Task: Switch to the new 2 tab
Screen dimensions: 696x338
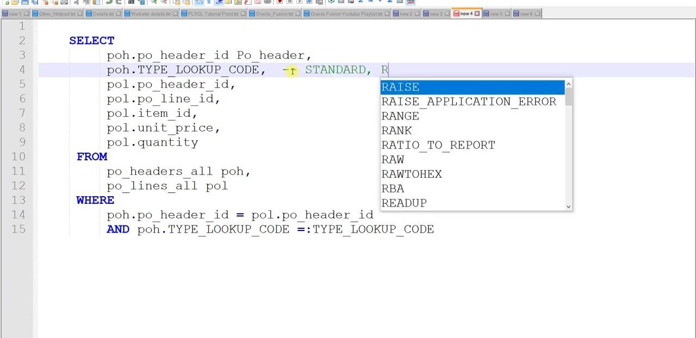Action: click(406, 14)
